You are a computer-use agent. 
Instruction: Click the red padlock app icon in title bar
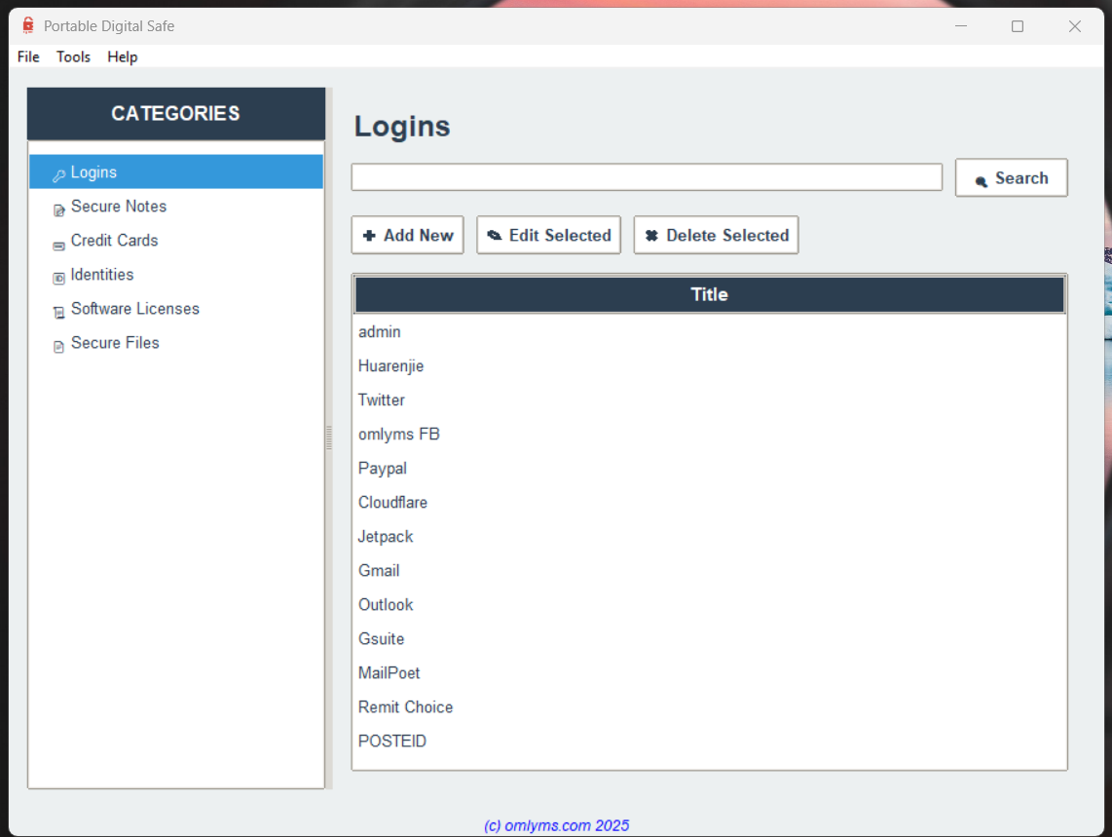pos(27,26)
